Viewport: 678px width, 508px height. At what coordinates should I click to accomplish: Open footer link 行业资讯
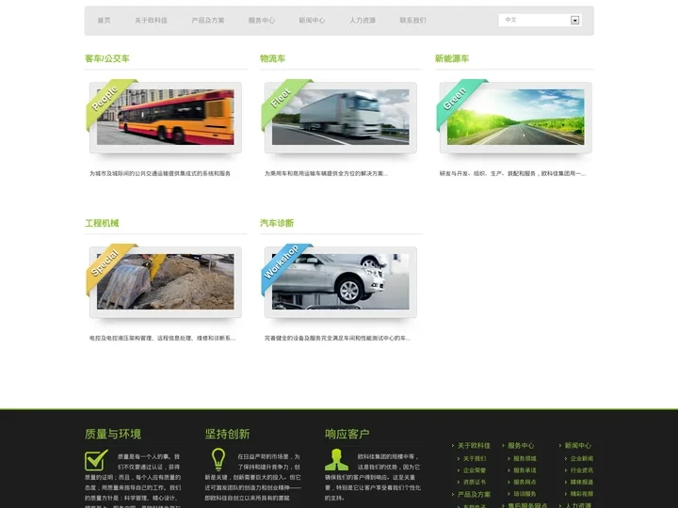click(x=582, y=470)
